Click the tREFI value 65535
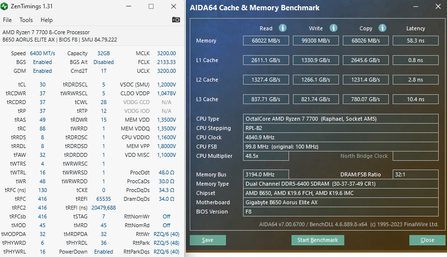 pos(104,199)
